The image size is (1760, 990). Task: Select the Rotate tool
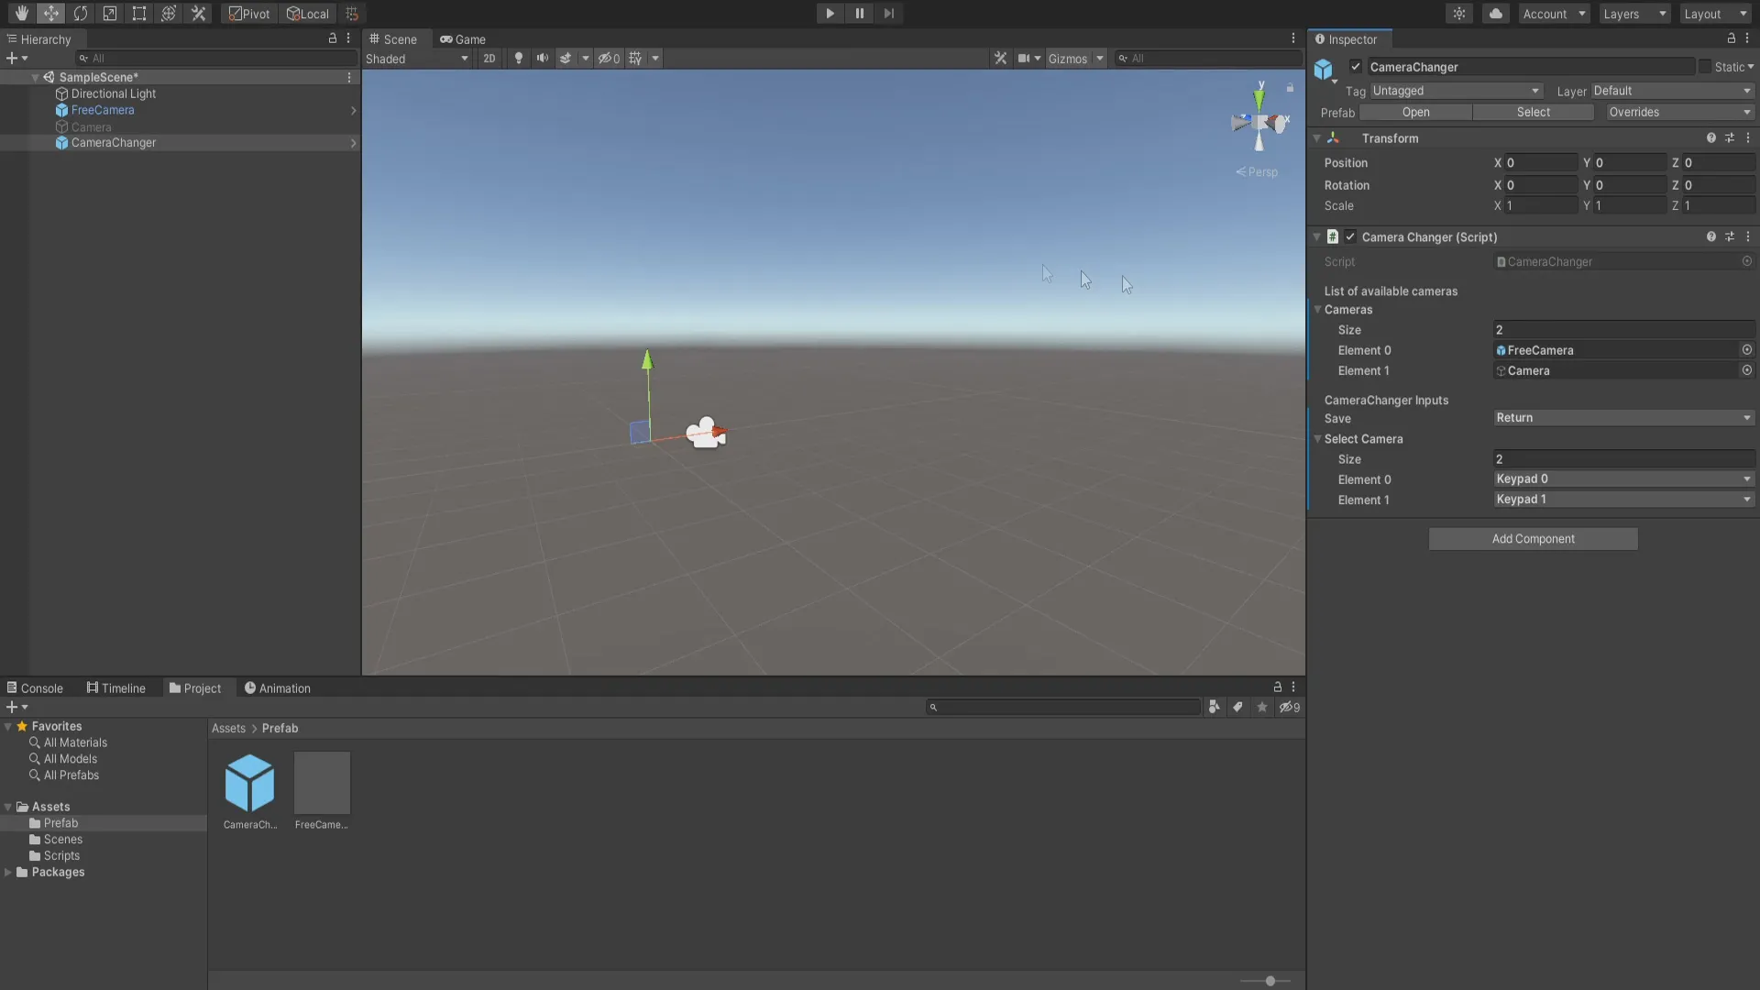[x=81, y=14]
